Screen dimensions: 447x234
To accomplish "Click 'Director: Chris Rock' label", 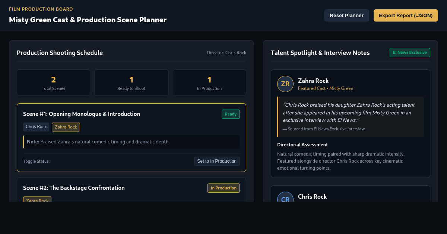I will pos(226,53).
